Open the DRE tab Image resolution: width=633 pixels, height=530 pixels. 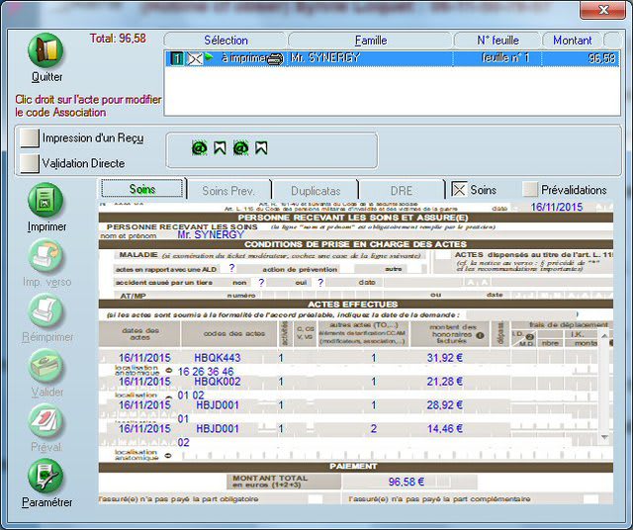click(402, 191)
